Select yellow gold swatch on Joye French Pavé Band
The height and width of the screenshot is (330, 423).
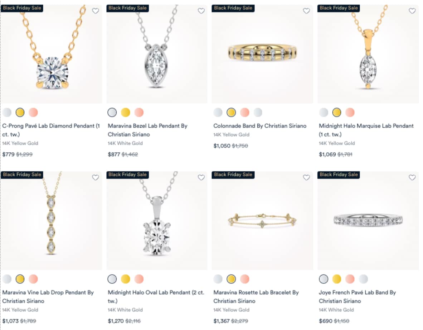[336, 278]
